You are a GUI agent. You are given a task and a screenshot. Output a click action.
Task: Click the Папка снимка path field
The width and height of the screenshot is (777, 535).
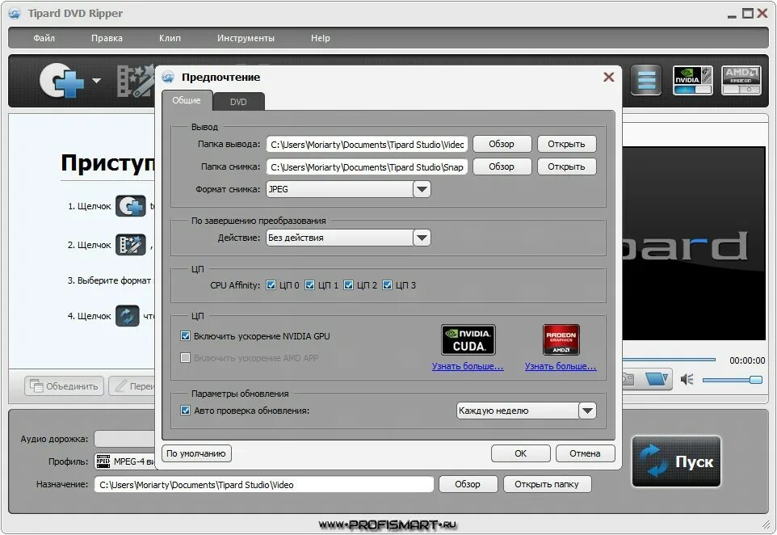tap(367, 167)
